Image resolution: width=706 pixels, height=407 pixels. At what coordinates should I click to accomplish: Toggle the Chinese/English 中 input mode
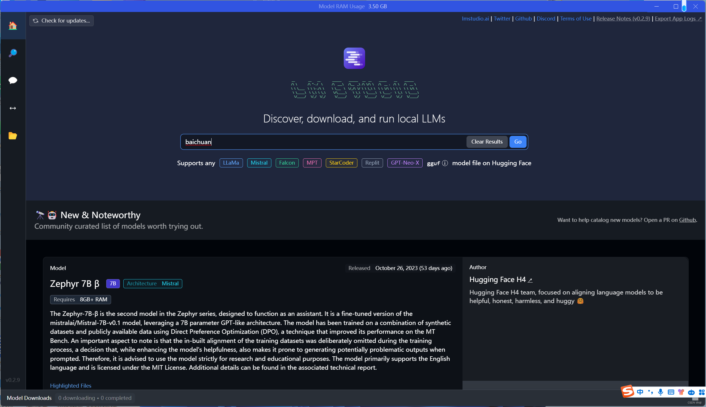point(640,392)
